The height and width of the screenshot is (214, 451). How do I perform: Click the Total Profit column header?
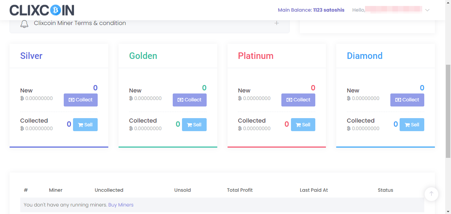coord(240,190)
